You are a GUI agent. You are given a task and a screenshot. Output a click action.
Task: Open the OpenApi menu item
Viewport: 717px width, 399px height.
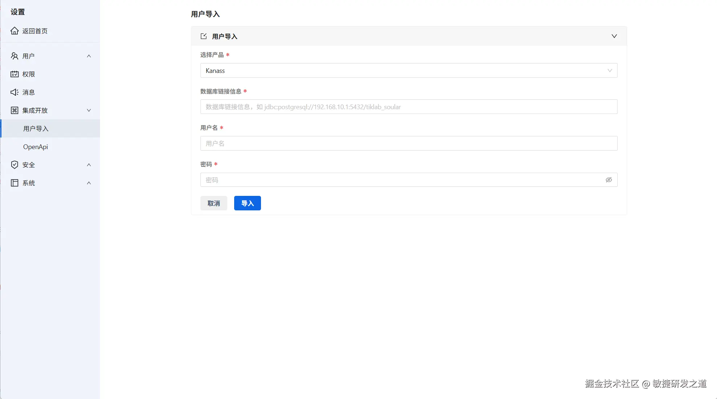tap(35, 147)
